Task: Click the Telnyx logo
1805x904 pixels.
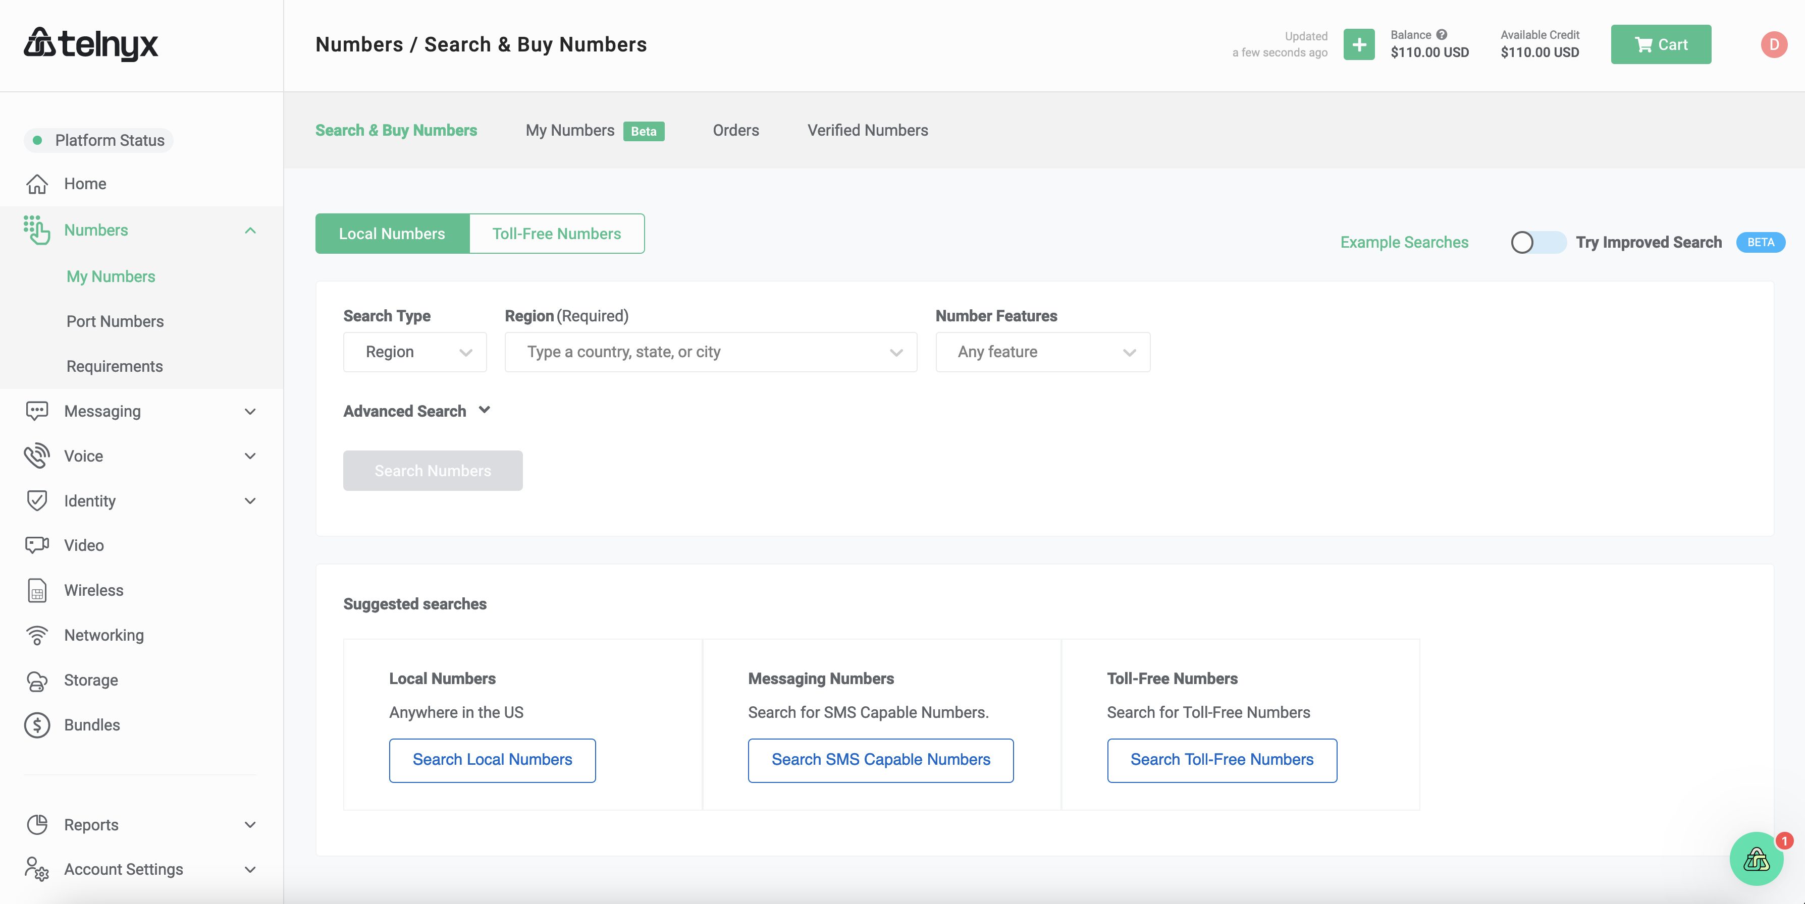Action: 91,44
